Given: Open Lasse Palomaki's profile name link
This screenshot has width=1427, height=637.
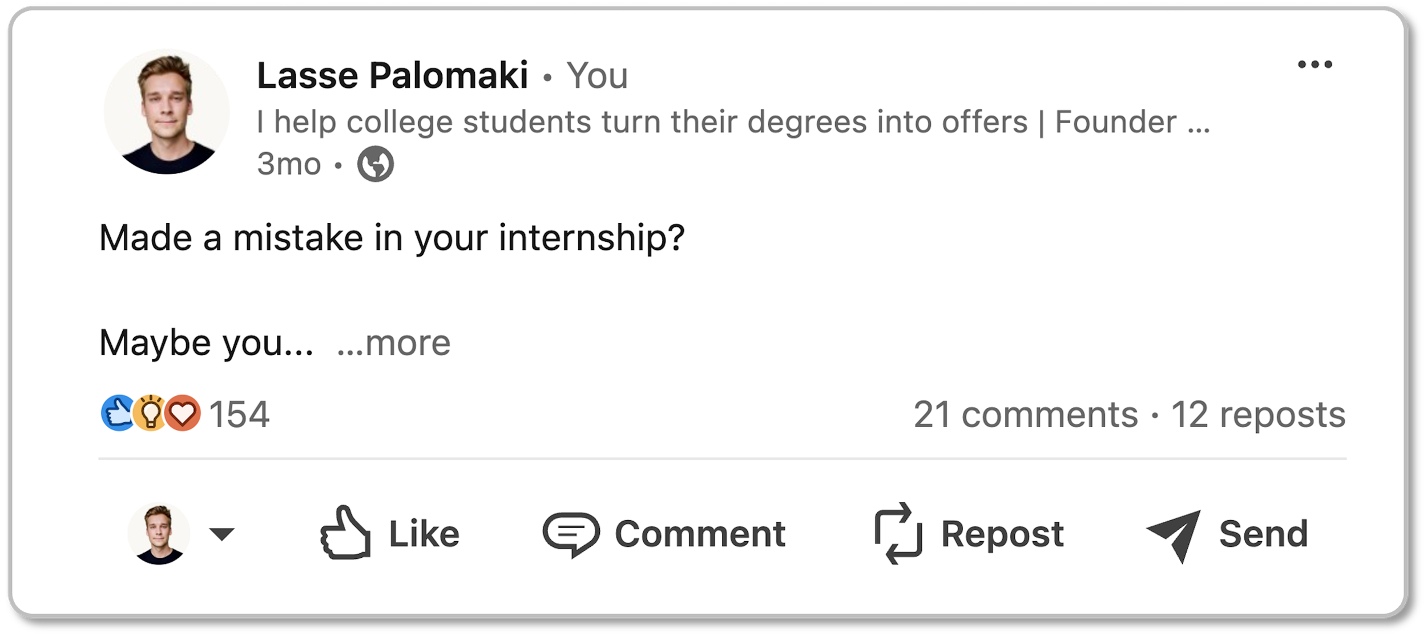Looking at the screenshot, I should (392, 75).
